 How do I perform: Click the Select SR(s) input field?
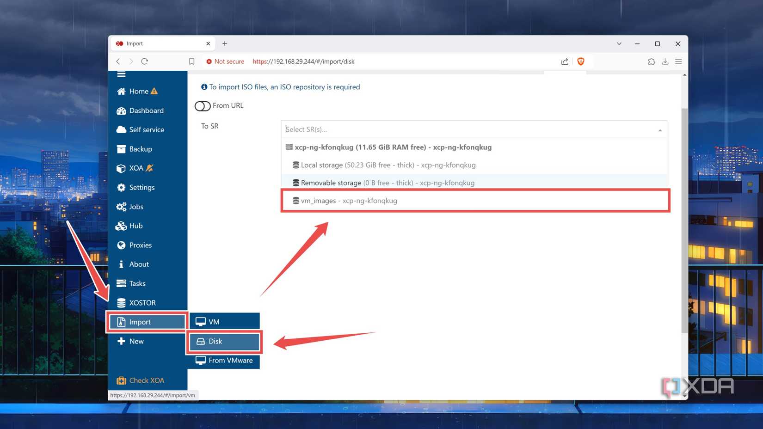(469, 129)
